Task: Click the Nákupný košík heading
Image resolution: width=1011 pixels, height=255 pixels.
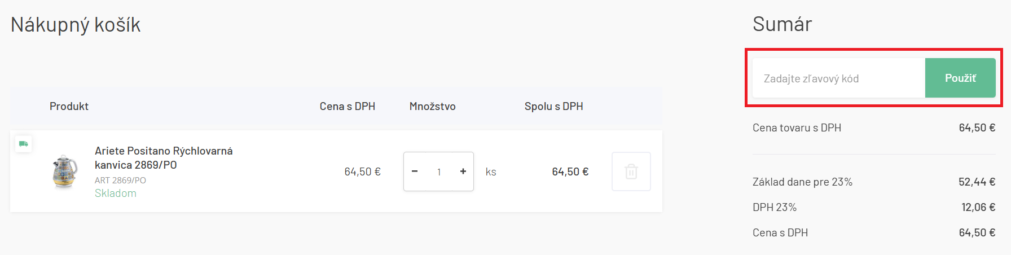Action: [76, 25]
